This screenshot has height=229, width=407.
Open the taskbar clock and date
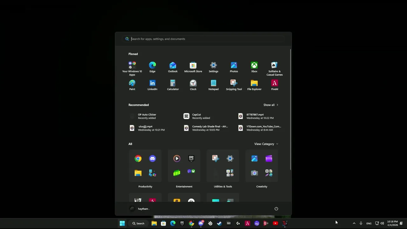pos(392,223)
